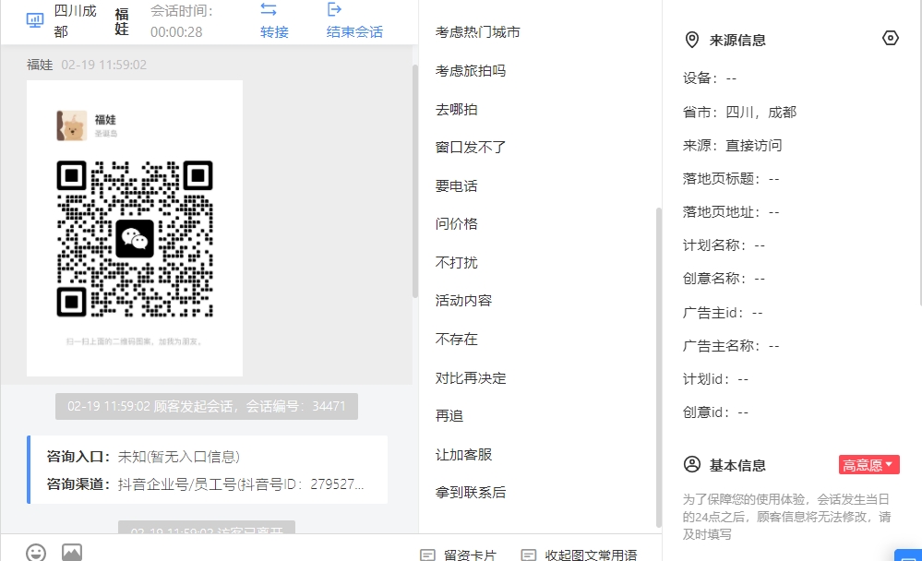This screenshot has height=561, width=922.
Task: Click the 来源信息 section heading
Action: tap(737, 40)
